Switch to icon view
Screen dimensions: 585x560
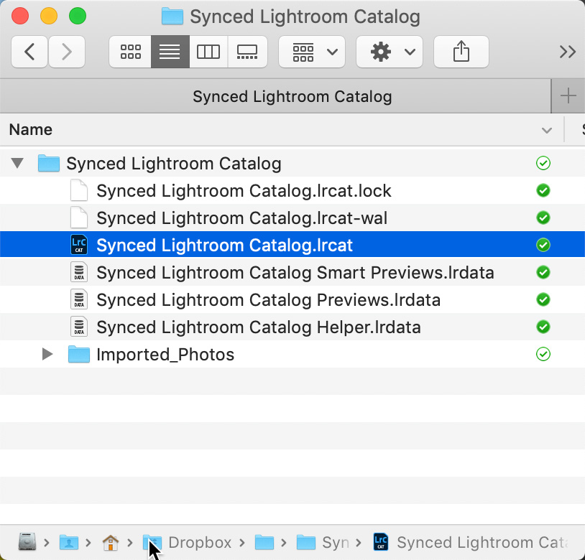(x=130, y=52)
